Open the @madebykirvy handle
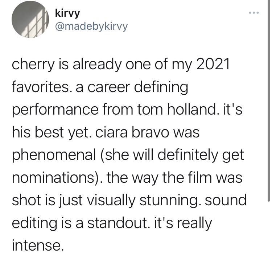This screenshot has height=260, width=272. (x=91, y=26)
